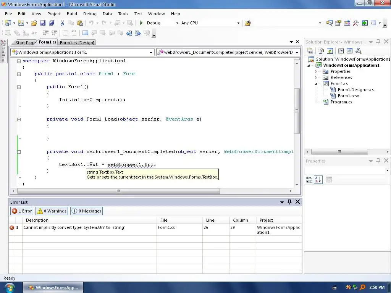The width and height of the screenshot is (391, 293).
Task: Click the Increase Indent icon
Action: pyautogui.click(x=54, y=33)
